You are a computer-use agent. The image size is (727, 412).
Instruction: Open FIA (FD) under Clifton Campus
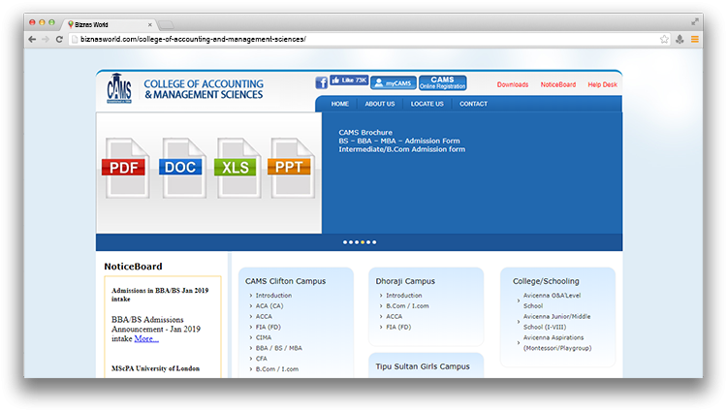[x=268, y=328]
